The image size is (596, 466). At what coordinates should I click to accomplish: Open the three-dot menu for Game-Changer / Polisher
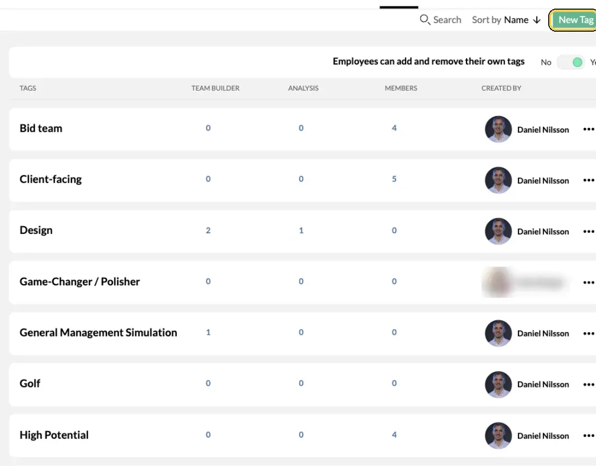[x=588, y=282]
